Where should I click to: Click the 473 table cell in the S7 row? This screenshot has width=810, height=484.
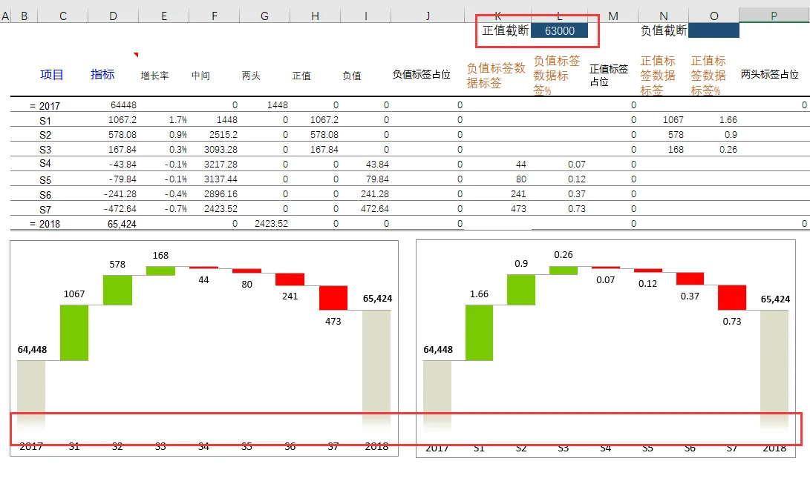pyautogui.click(x=518, y=209)
